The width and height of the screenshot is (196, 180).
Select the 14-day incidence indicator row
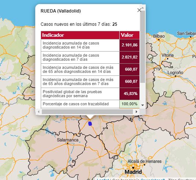tap(90, 45)
